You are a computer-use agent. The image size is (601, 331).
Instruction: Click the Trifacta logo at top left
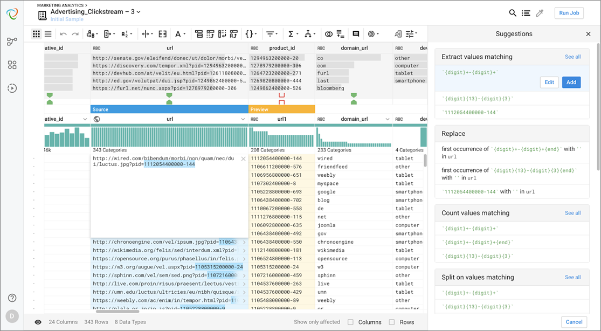tap(12, 14)
